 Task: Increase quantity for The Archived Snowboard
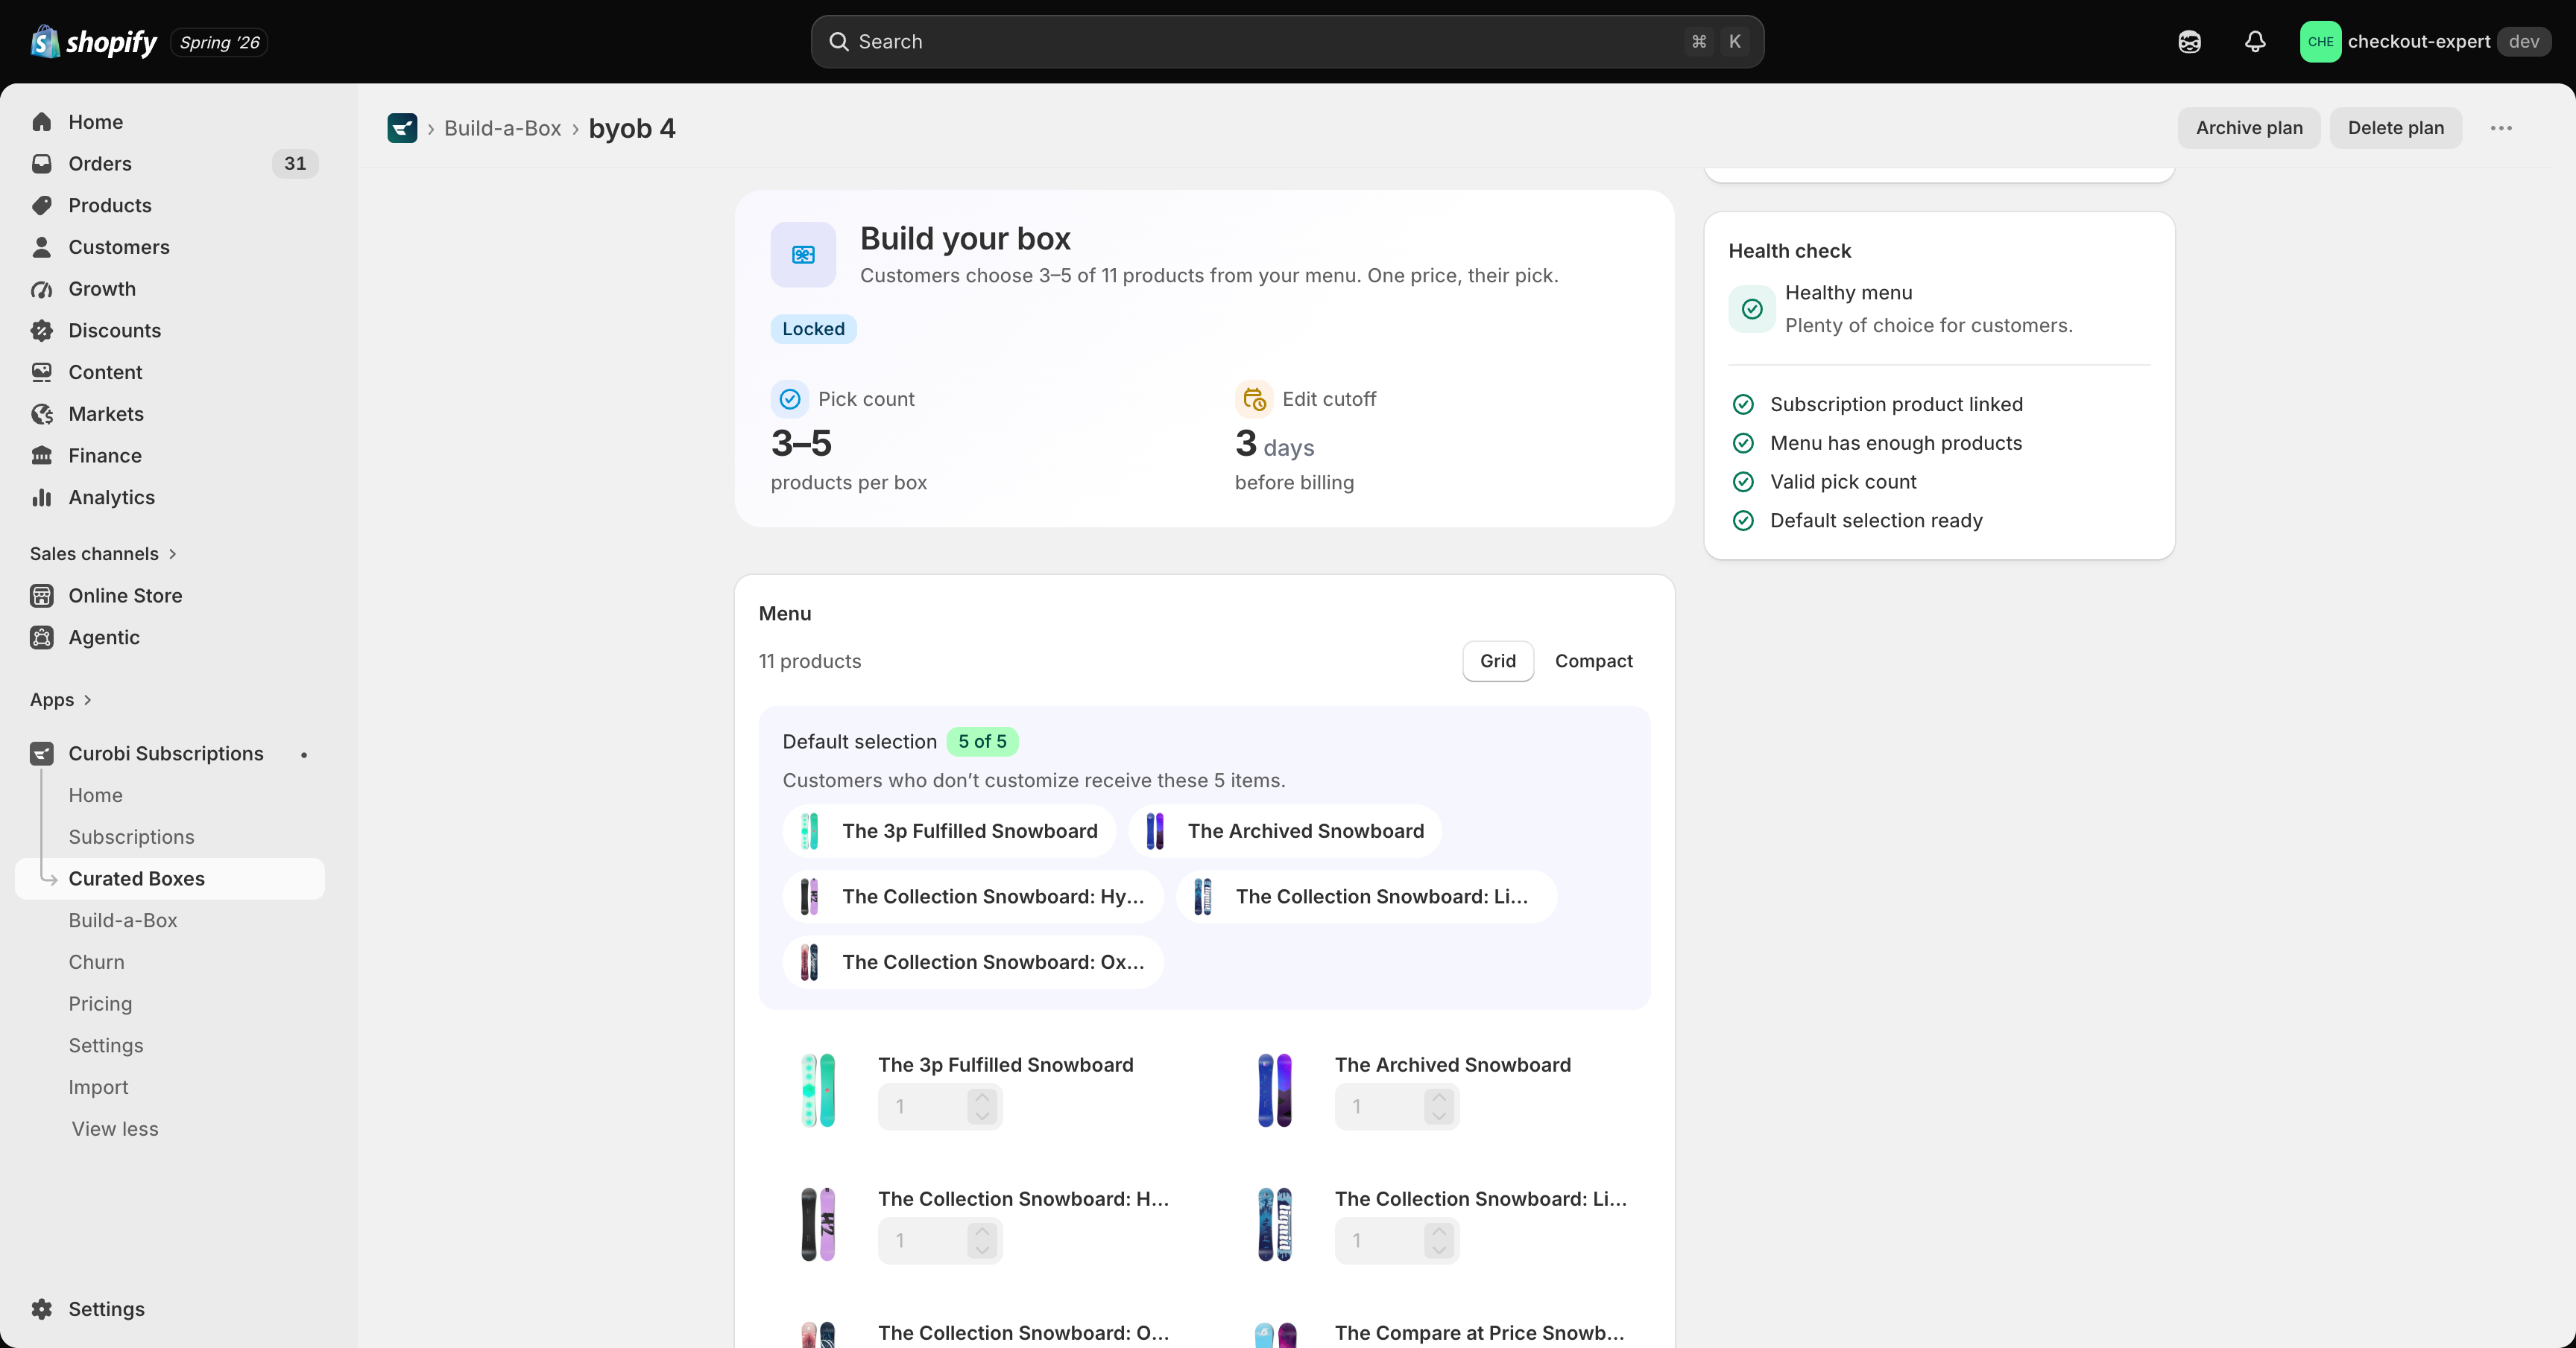(1439, 1097)
